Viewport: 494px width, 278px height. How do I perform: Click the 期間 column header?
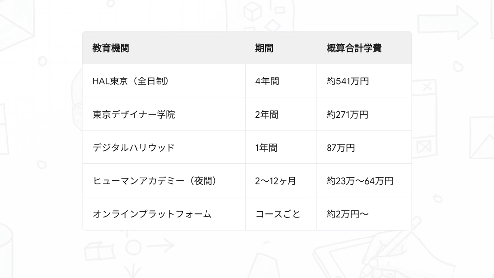[x=264, y=48]
